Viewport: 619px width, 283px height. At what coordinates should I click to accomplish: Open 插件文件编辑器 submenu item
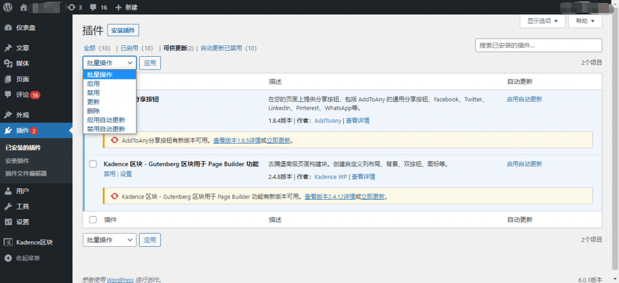[x=25, y=173]
